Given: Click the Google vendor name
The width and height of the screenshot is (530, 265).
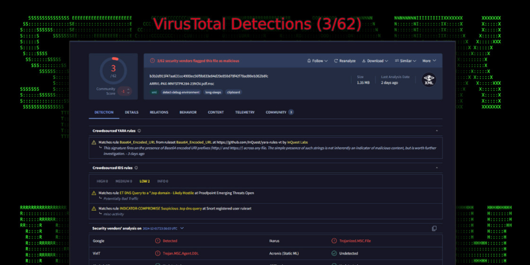Looking at the screenshot, I should click(99, 241).
